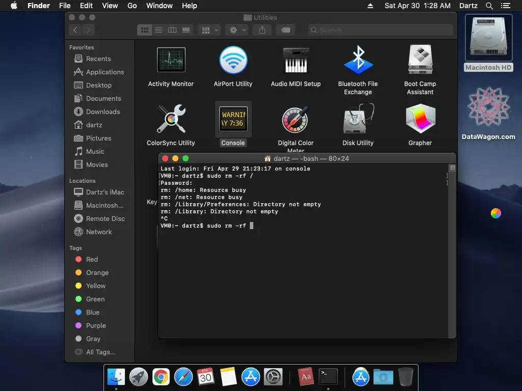The height and width of the screenshot is (391, 522).
Task: Open Digital Color Meter
Action: point(296,119)
